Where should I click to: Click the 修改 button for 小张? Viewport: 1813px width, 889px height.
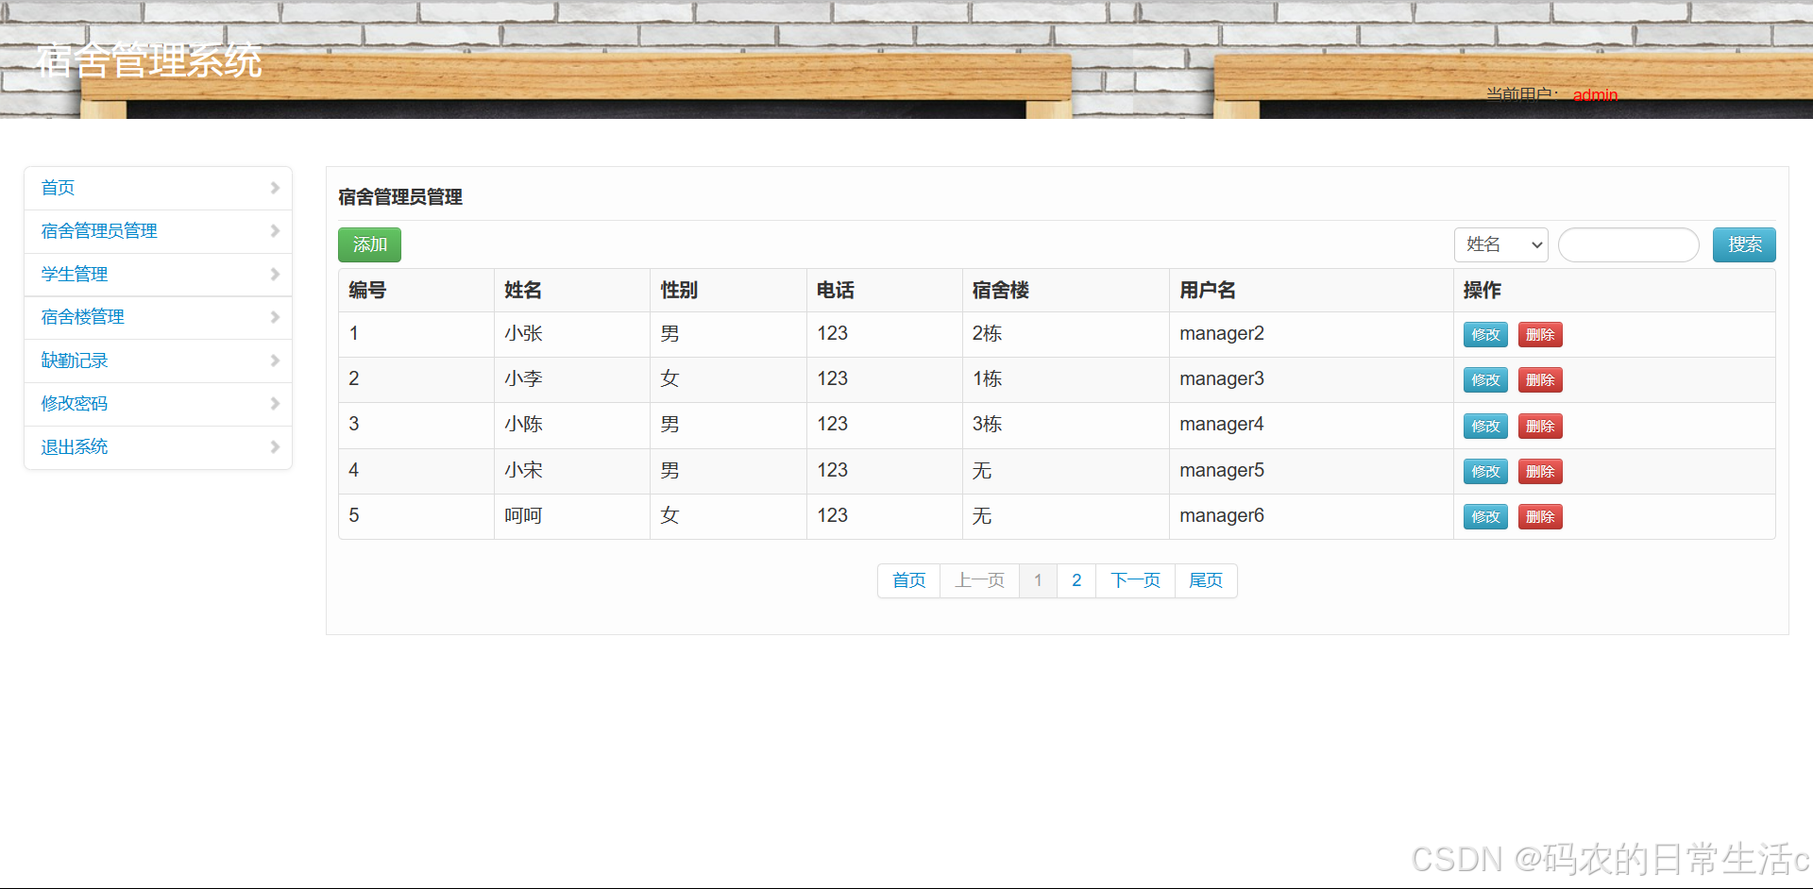pyautogui.click(x=1484, y=334)
